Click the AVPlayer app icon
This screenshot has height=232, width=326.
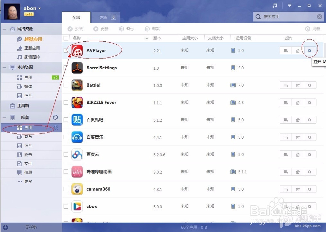click(x=77, y=50)
